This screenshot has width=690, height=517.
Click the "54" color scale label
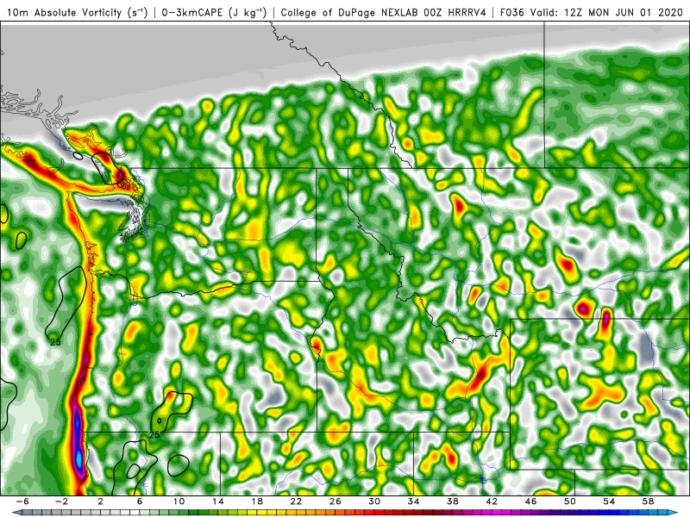click(x=609, y=501)
